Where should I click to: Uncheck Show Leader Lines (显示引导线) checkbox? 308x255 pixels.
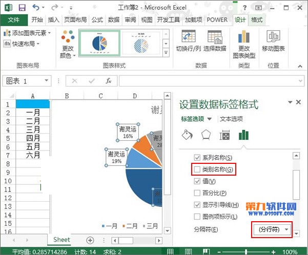tap(197, 205)
